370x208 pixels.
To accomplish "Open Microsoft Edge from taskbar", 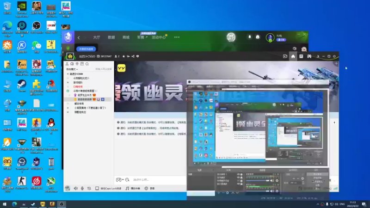I will pyautogui.click(x=14, y=204).
